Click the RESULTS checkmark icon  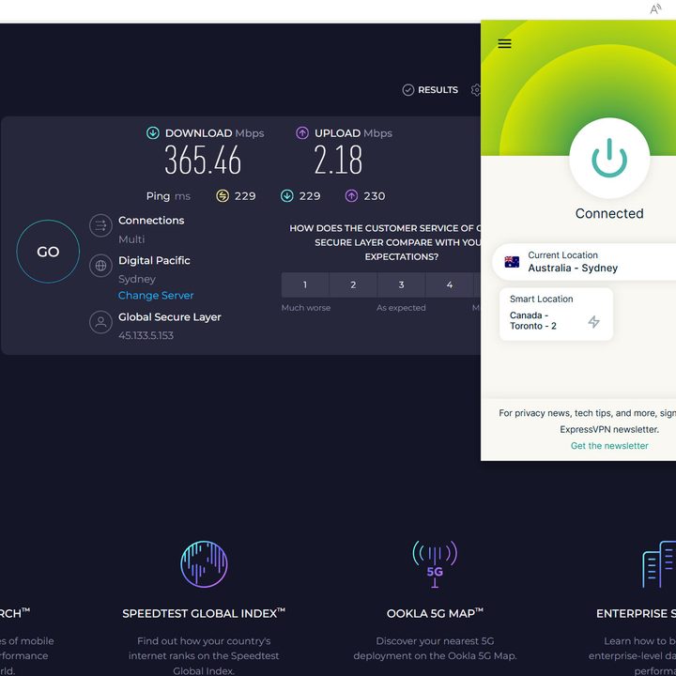point(407,90)
